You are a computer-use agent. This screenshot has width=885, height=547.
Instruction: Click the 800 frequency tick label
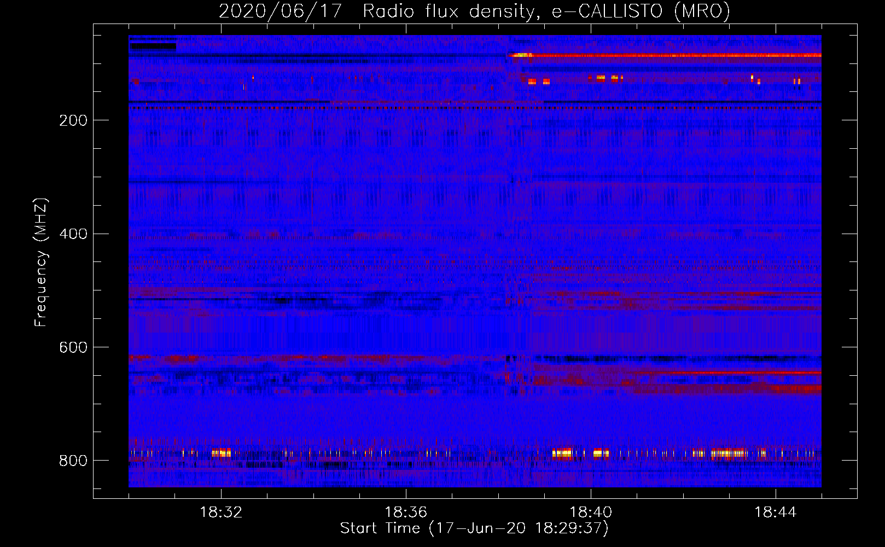click(x=73, y=460)
